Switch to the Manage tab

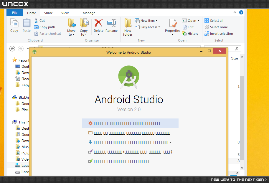point(89,13)
